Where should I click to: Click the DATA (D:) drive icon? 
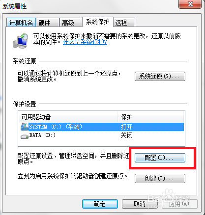tap(25, 136)
